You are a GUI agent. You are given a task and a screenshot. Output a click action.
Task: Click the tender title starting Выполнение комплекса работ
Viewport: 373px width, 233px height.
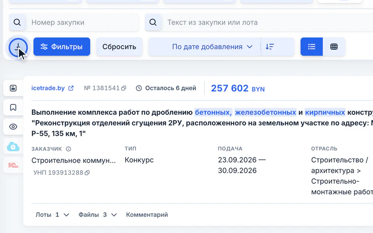click(x=202, y=123)
